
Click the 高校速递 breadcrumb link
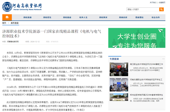click(14, 23)
